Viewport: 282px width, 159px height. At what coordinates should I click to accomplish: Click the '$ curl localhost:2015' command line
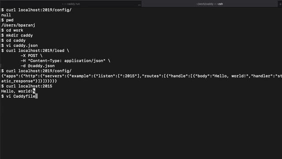click(x=27, y=86)
